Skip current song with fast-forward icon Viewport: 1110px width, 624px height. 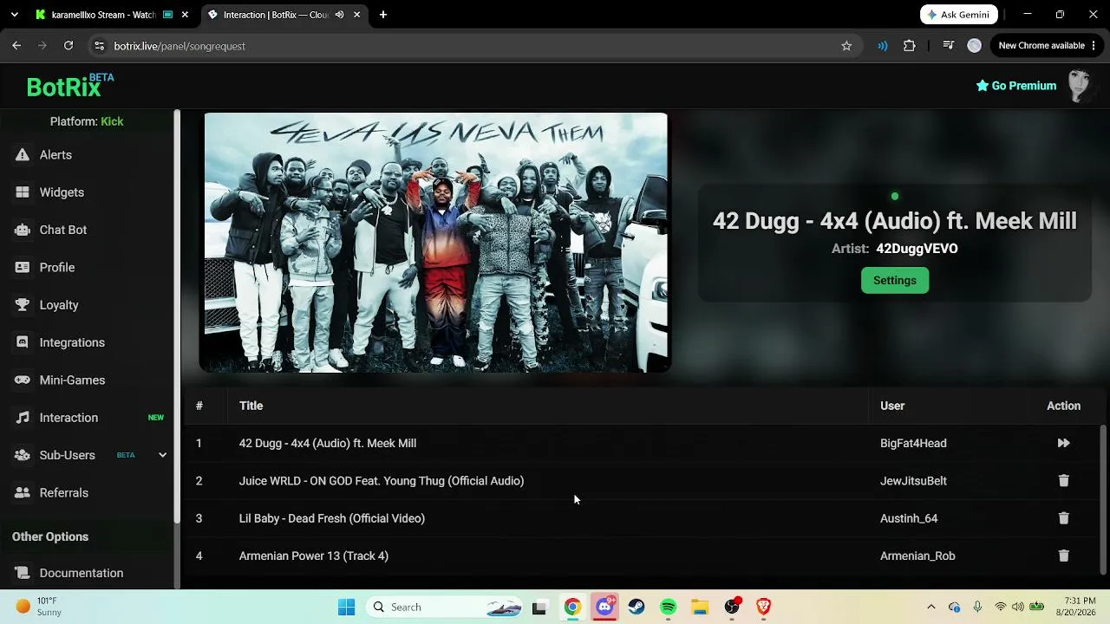[1063, 443]
